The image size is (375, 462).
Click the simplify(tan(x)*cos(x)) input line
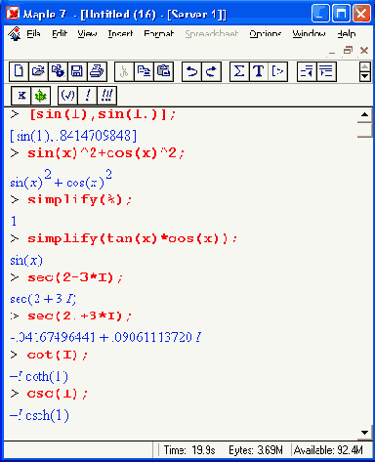click(x=132, y=238)
